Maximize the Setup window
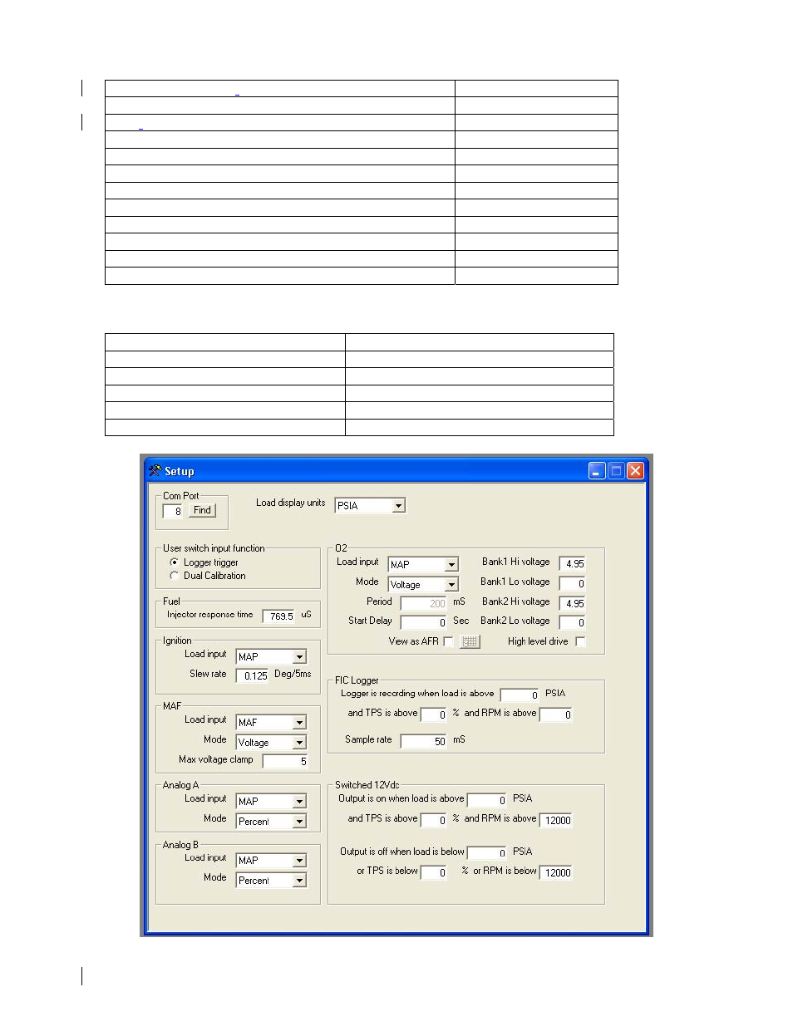 pos(616,471)
